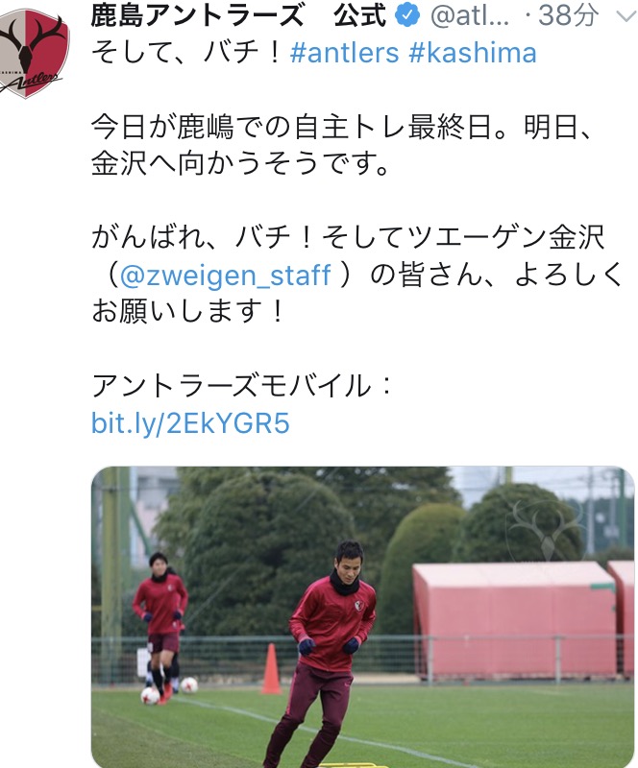Screen dimensions: 638x768
Task: Expand the tweet options chevron menu
Action: 626,17
